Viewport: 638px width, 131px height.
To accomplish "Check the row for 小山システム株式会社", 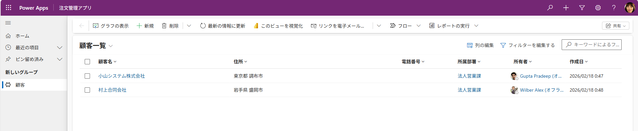I will [x=87, y=76].
